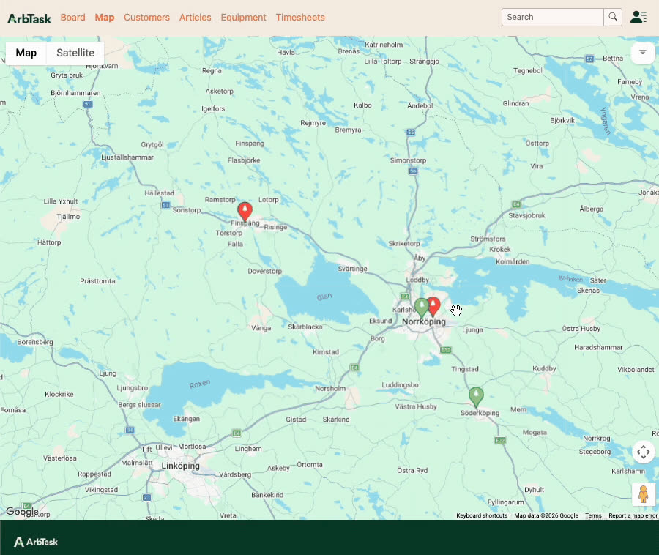Switch map view to Satellite
659x555 pixels.
pyautogui.click(x=75, y=53)
